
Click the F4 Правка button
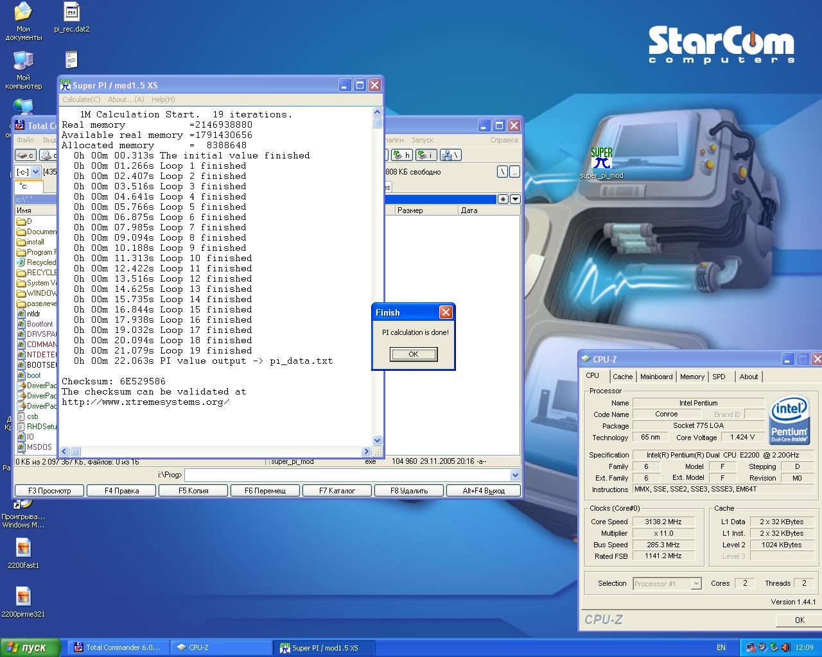(122, 491)
